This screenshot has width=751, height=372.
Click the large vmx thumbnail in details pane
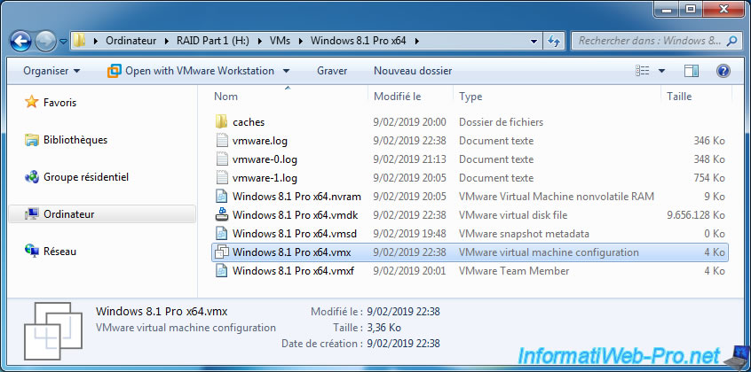tap(52, 331)
